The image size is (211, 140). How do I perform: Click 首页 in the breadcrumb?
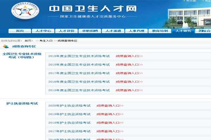pyautogui.click(x=28, y=41)
